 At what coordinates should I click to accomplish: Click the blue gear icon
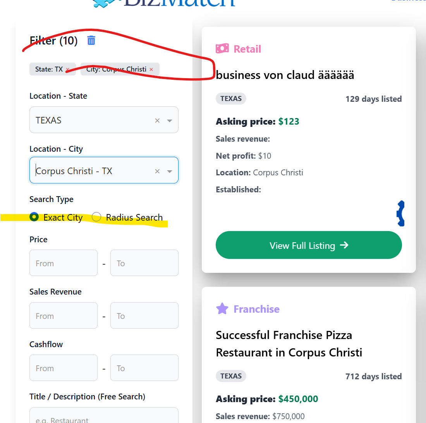pyautogui.click(x=401, y=213)
